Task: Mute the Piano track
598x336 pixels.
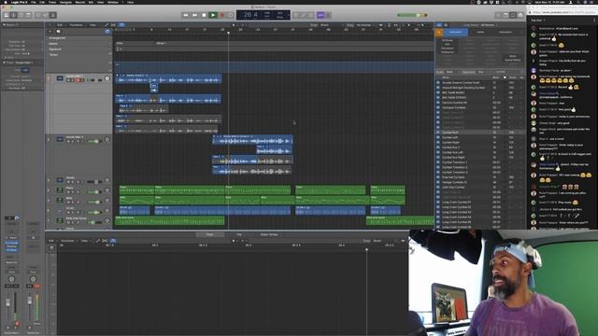Action: point(69,192)
